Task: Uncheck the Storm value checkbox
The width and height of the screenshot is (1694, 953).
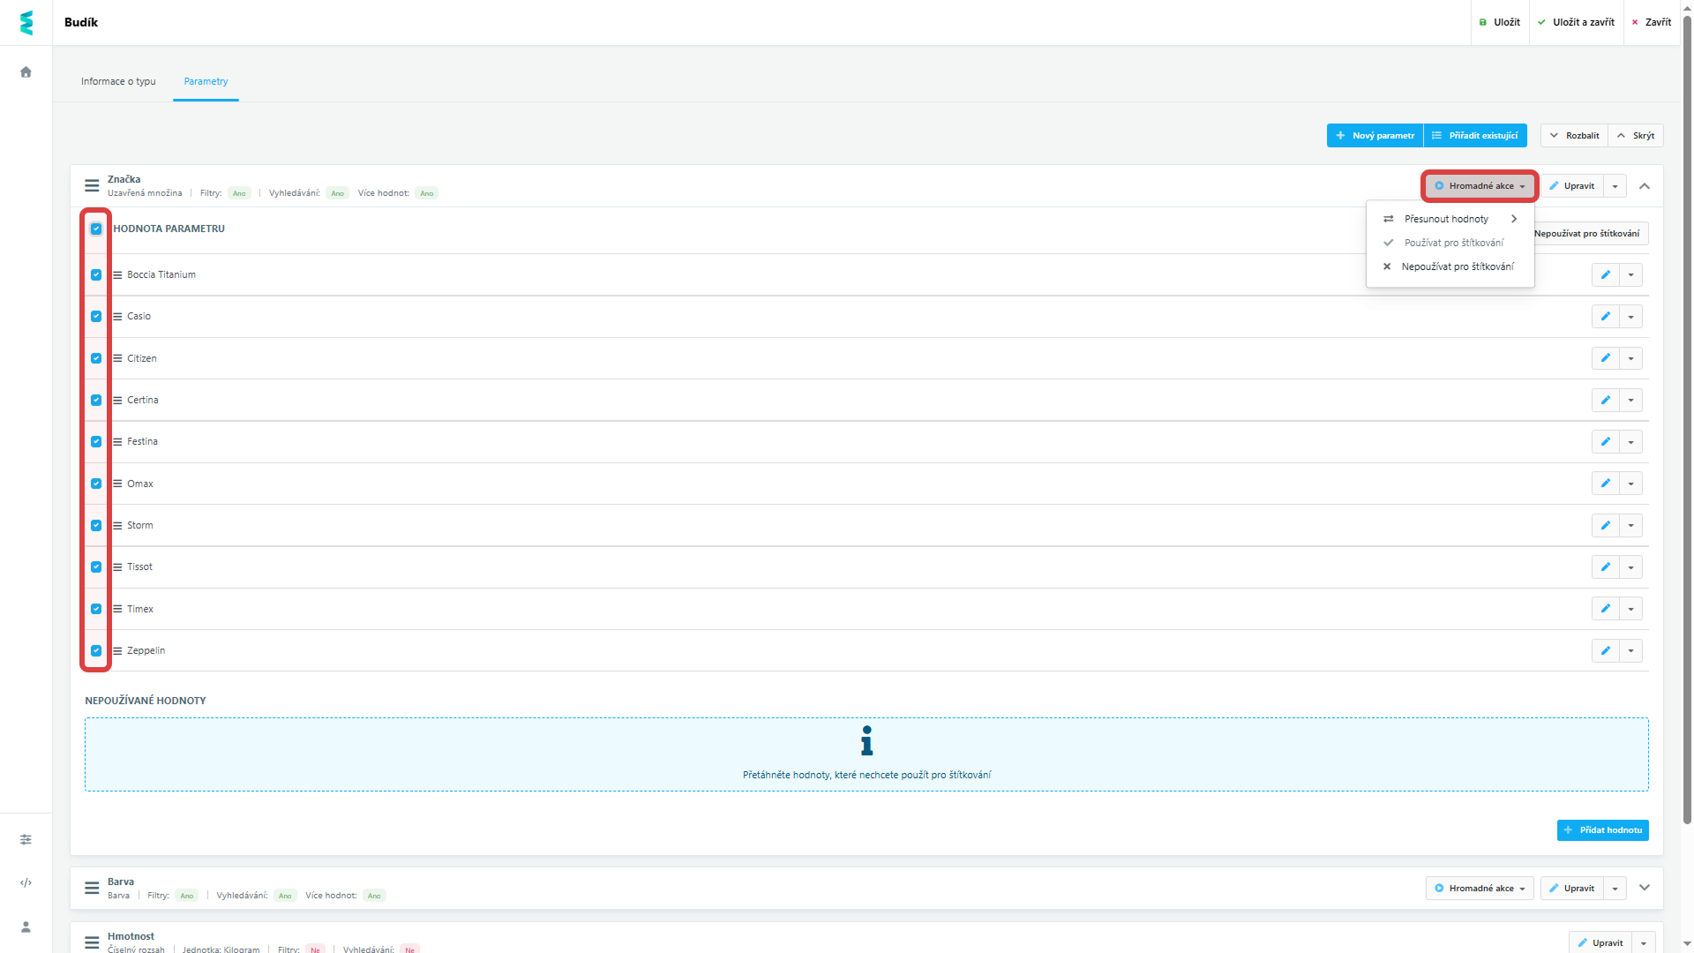Action: pos(96,526)
